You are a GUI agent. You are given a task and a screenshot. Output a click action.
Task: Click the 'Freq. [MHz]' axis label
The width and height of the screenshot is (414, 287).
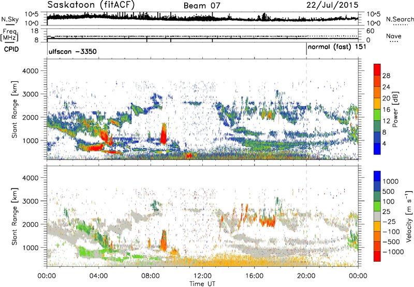pos(9,35)
